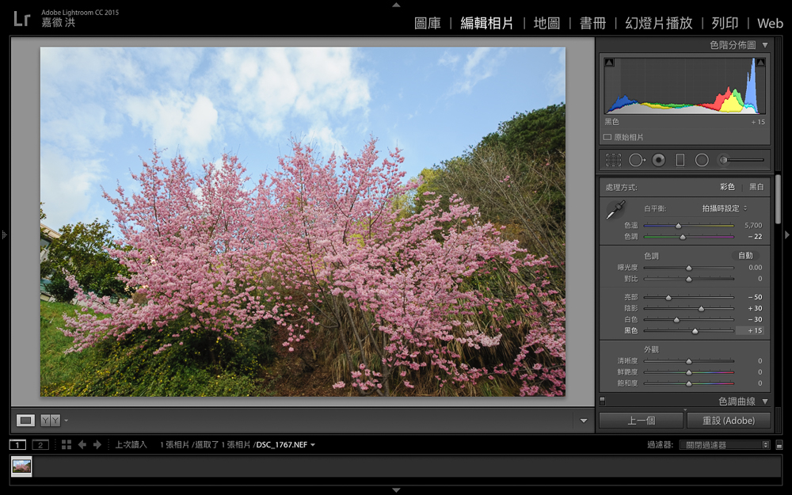Go to previous photo with back arrow

pyautogui.click(x=82, y=444)
